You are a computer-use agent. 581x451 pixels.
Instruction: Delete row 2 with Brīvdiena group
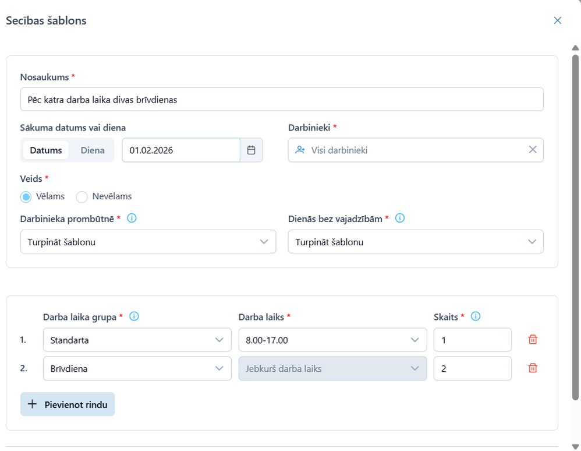(x=533, y=368)
